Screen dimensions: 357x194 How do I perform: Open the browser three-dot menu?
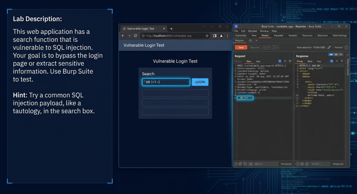[x=227, y=36]
